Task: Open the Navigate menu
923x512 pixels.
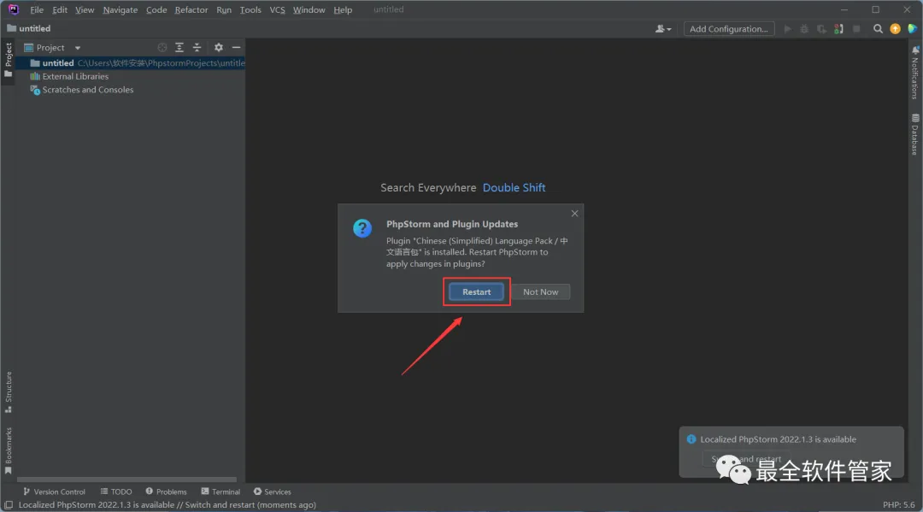Action: tap(121, 10)
